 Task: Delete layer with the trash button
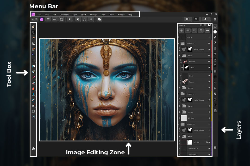point(201,31)
